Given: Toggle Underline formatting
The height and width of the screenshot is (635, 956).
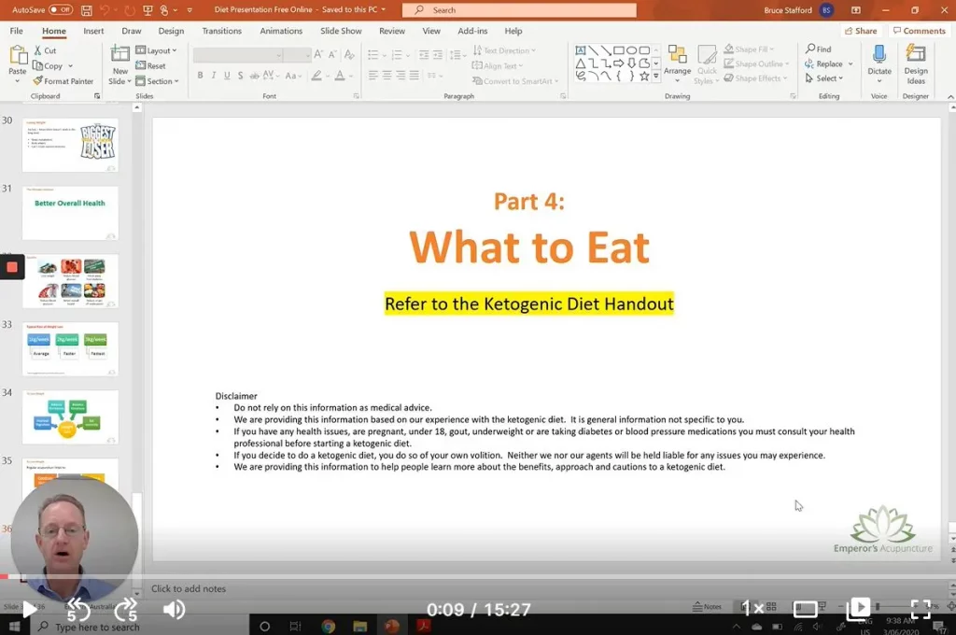Looking at the screenshot, I should [227, 76].
